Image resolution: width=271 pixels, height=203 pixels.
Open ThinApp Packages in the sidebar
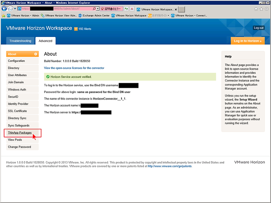tap(23, 133)
